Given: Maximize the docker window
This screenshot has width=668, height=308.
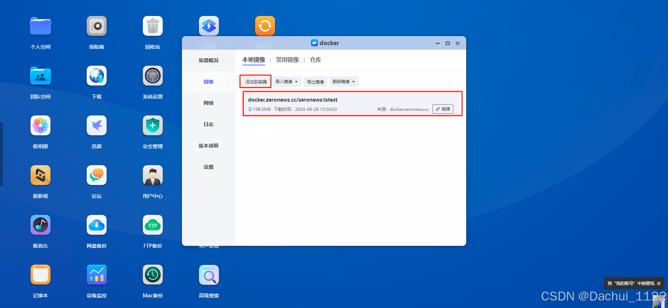Looking at the screenshot, I should (448, 43).
